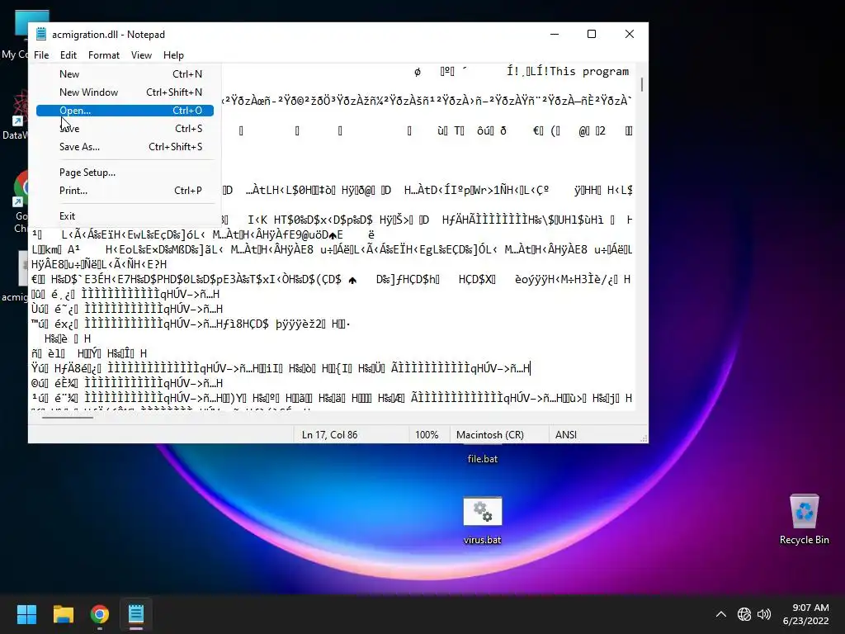The width and height of the screenshot is (845, 634).
Task: Open Google Chrome from the taskbar
Action: [x=100, y=614]
